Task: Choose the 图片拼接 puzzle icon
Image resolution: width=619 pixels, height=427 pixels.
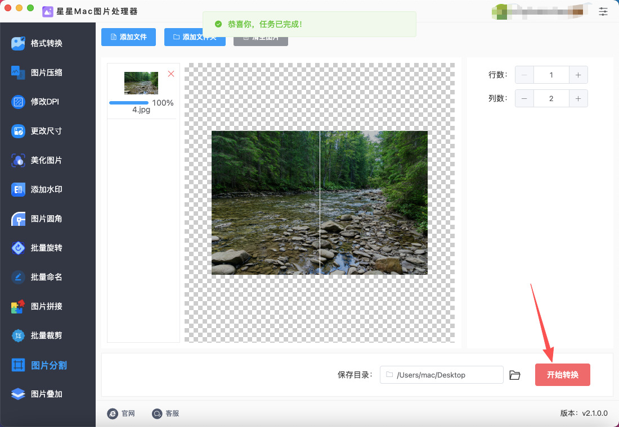Action: [18, 306]
